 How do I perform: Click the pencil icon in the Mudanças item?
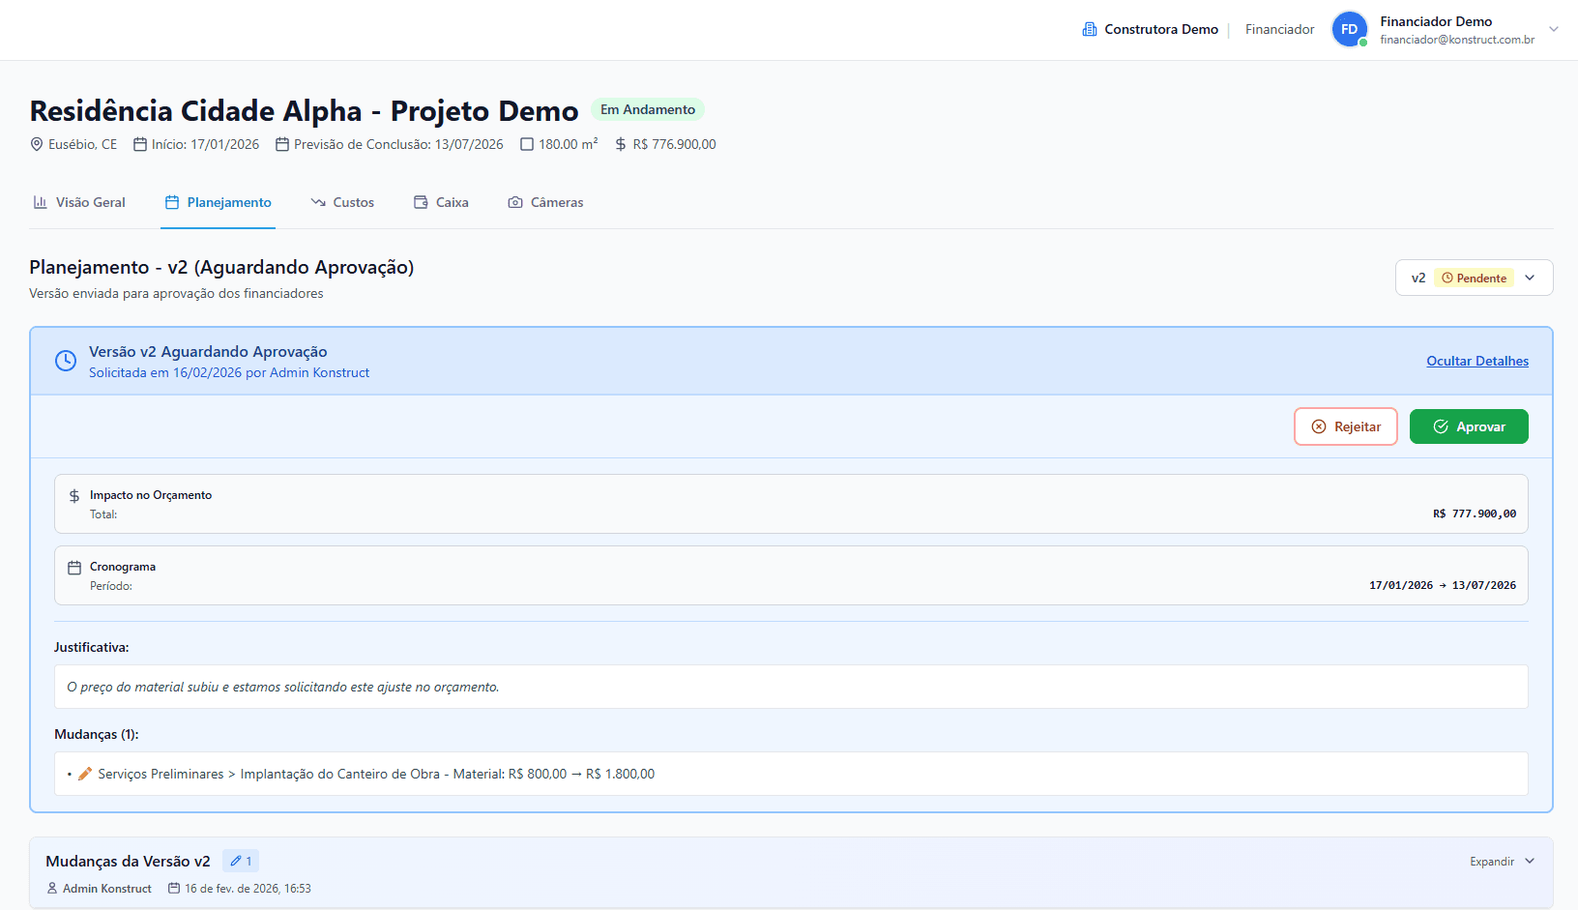(85, 774)
